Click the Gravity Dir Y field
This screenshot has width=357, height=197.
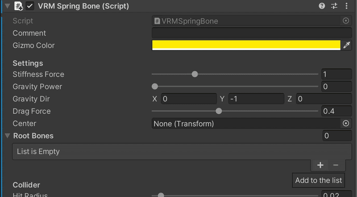256,99
